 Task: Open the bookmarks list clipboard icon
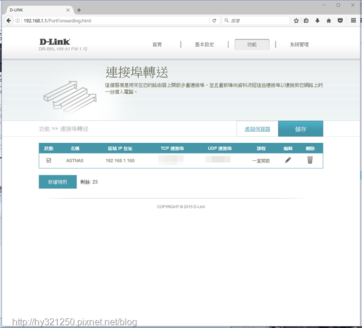coord(306,20)
